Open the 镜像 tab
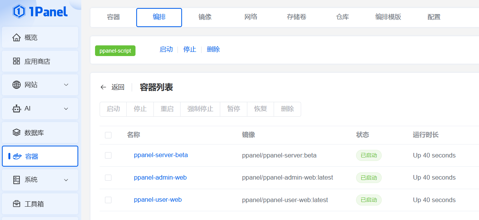479x220 pixels. click(x=205, y=17)
